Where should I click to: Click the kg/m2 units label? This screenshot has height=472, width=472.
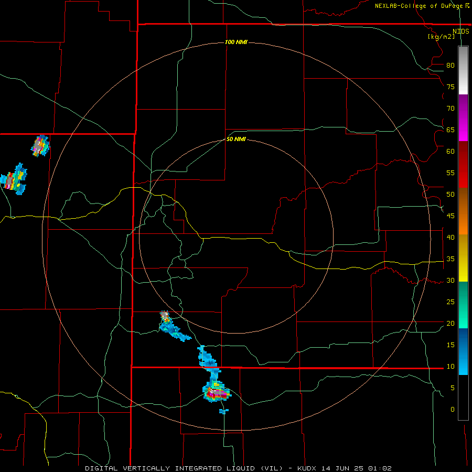coord(441,37)
